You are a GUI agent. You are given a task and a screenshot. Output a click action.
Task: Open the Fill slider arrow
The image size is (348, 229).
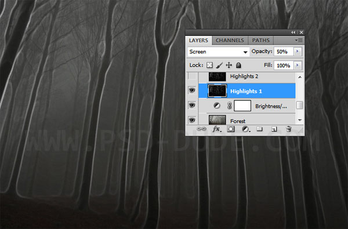click(x=298, y=66)
